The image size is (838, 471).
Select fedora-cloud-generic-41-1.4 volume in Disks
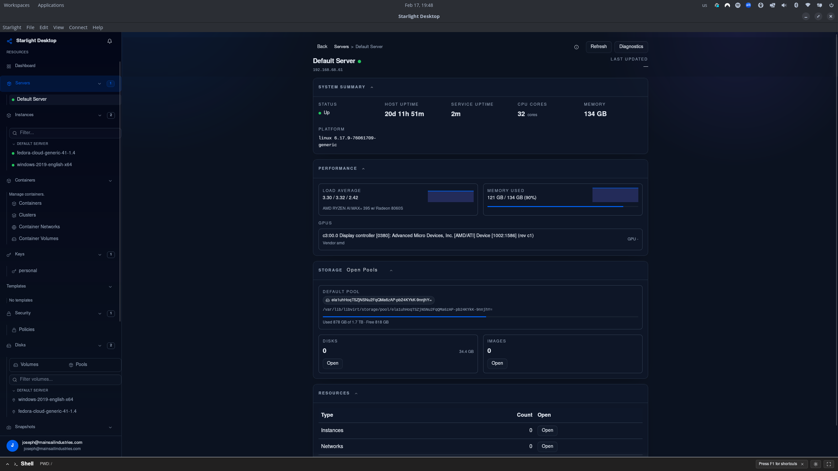pos(47,411)
